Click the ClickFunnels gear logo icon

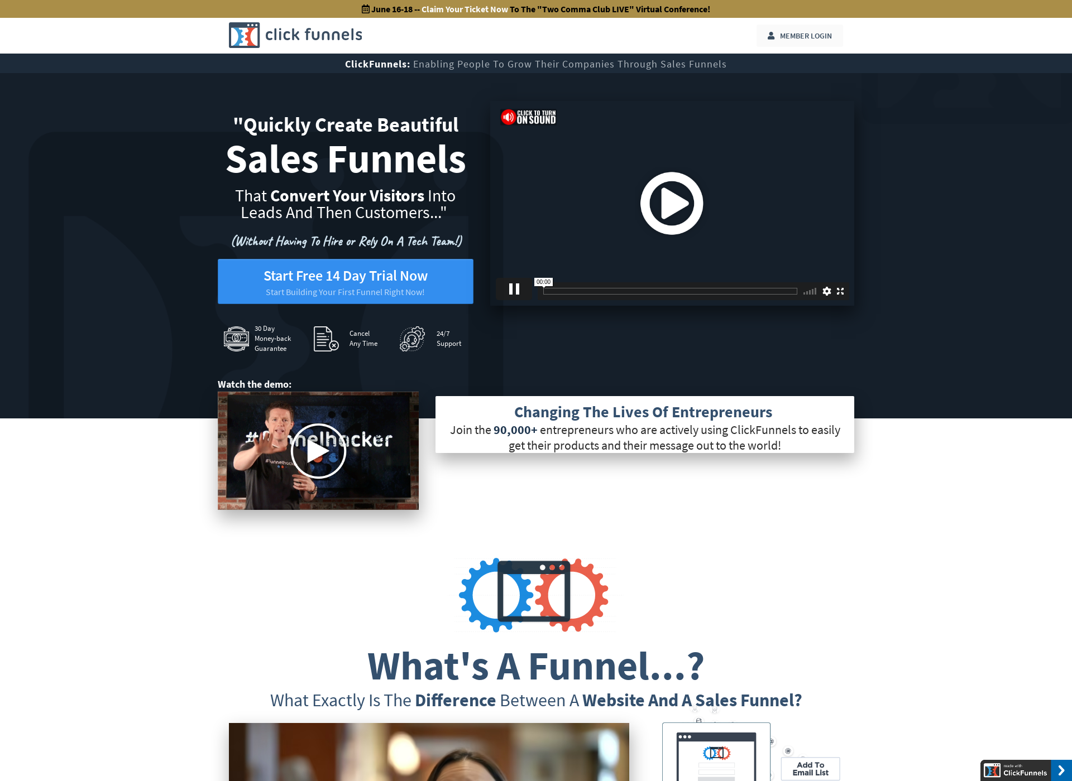point(244,35)
